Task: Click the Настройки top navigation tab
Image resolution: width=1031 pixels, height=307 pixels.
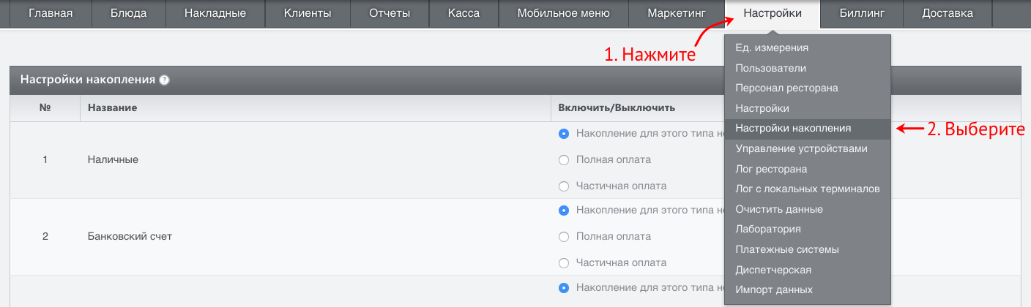Action: [x=772, y=13]
